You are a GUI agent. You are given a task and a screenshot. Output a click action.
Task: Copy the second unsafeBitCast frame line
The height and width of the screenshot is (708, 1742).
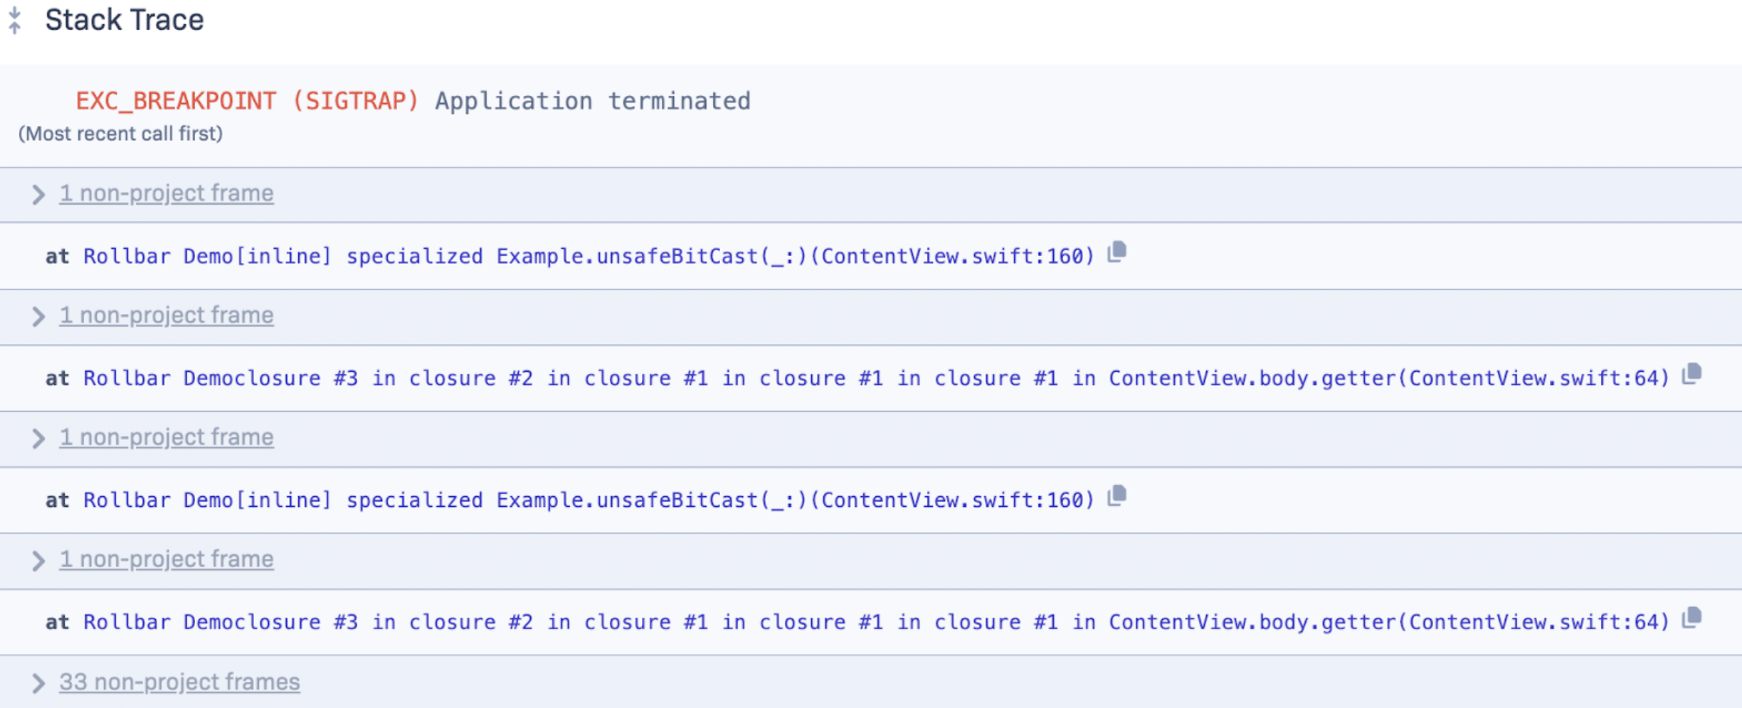click(x=1117, y=496)
